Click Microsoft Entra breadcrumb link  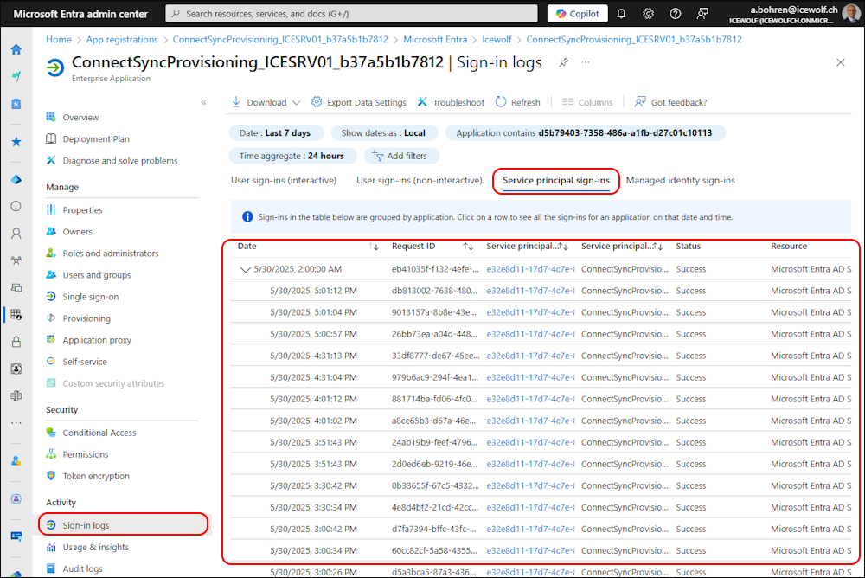pos(435,39)
